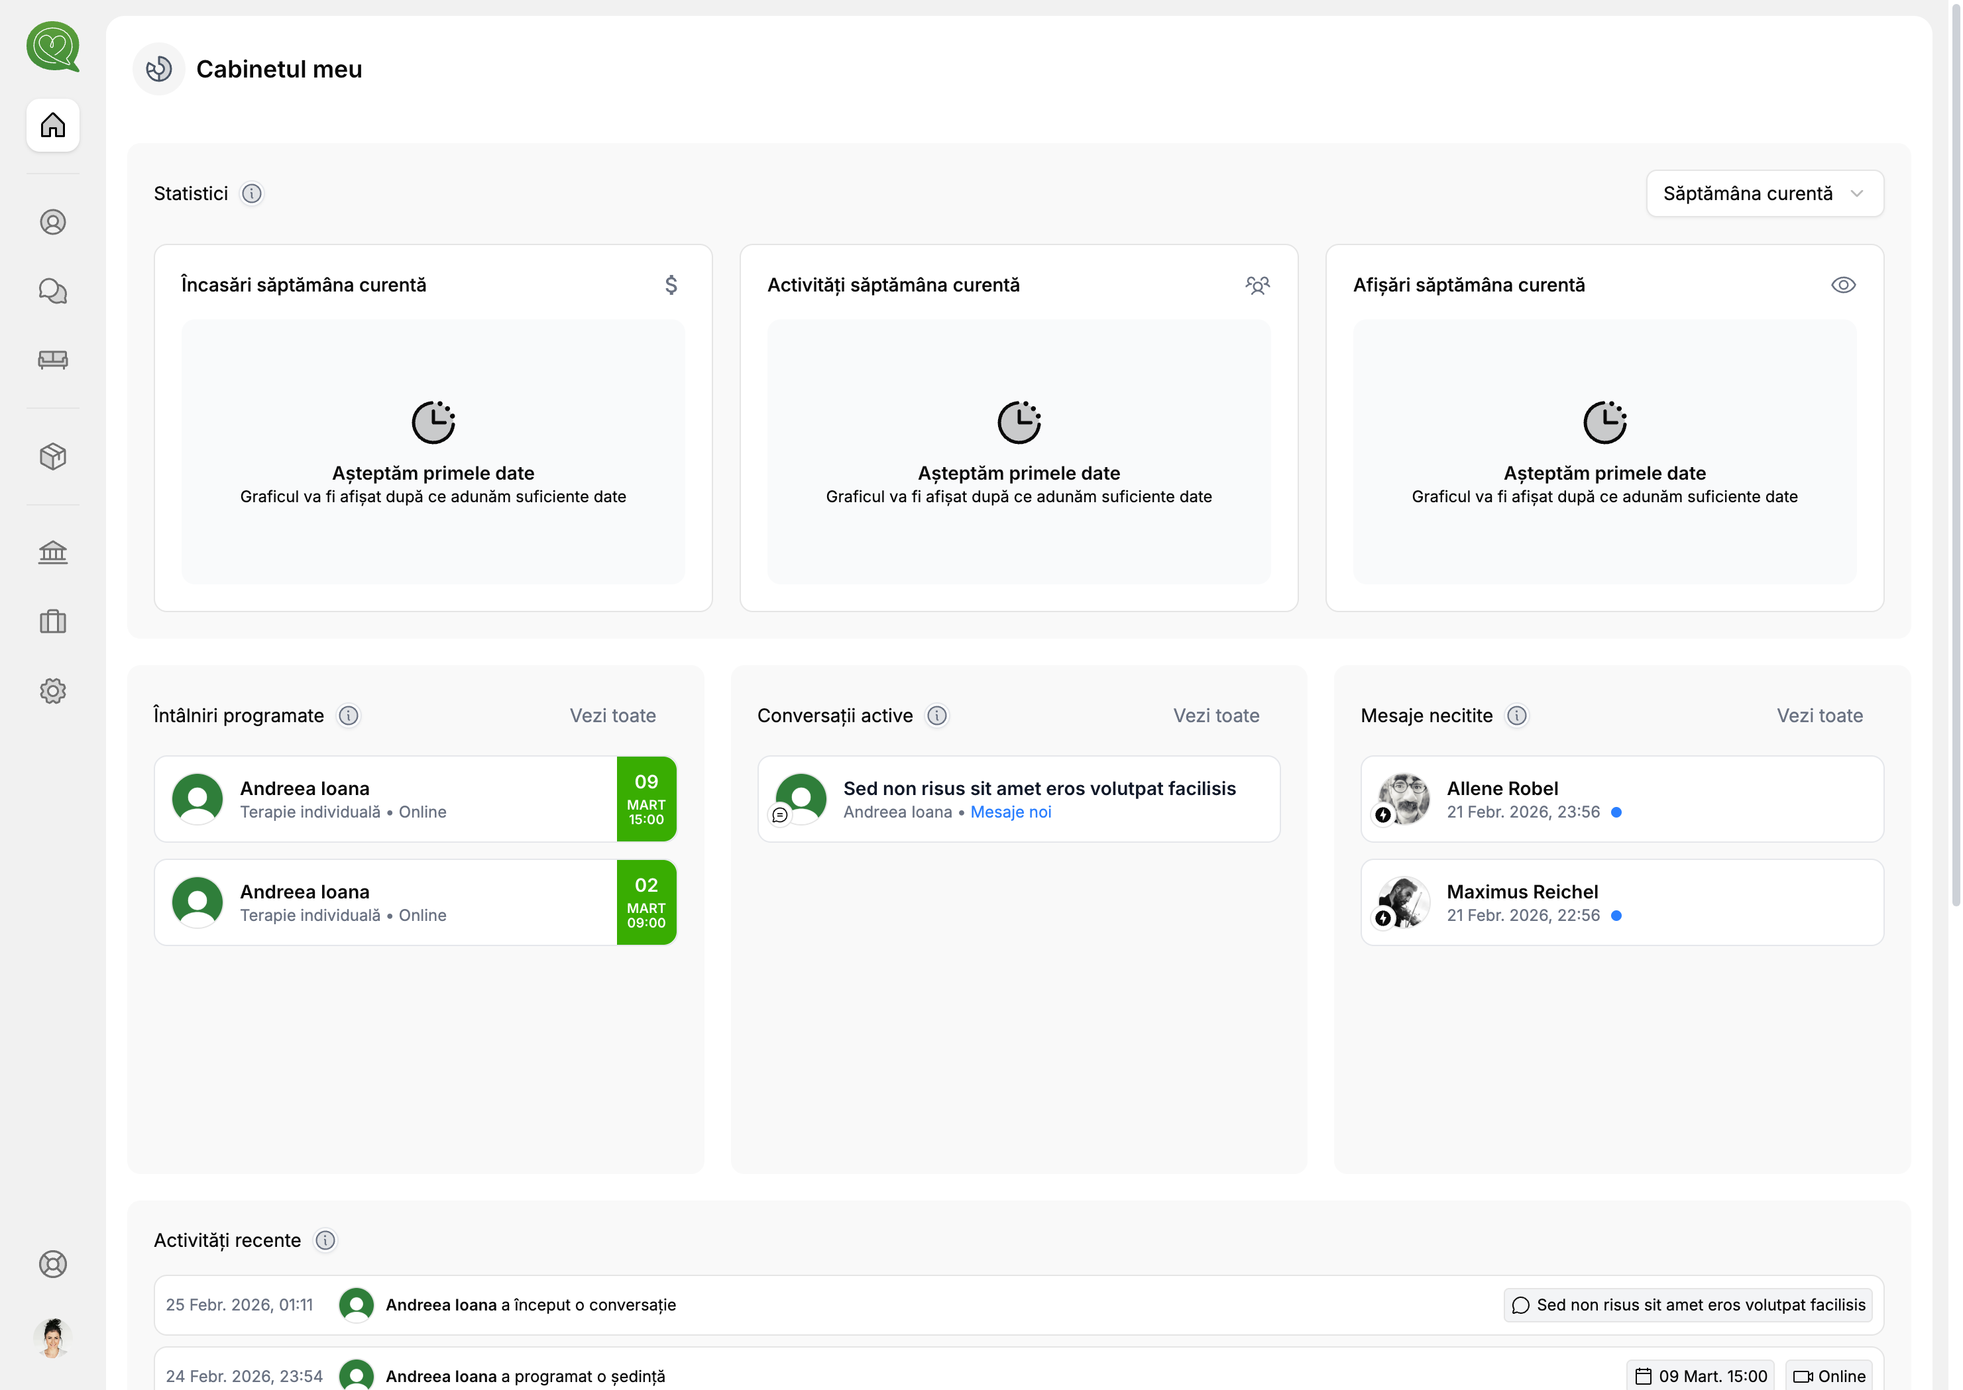Click the lifebuoy support icon in sidebar
The height and width of the screenshot is (1390, 1963).
pyautogui.click(x=53, y=1264)
